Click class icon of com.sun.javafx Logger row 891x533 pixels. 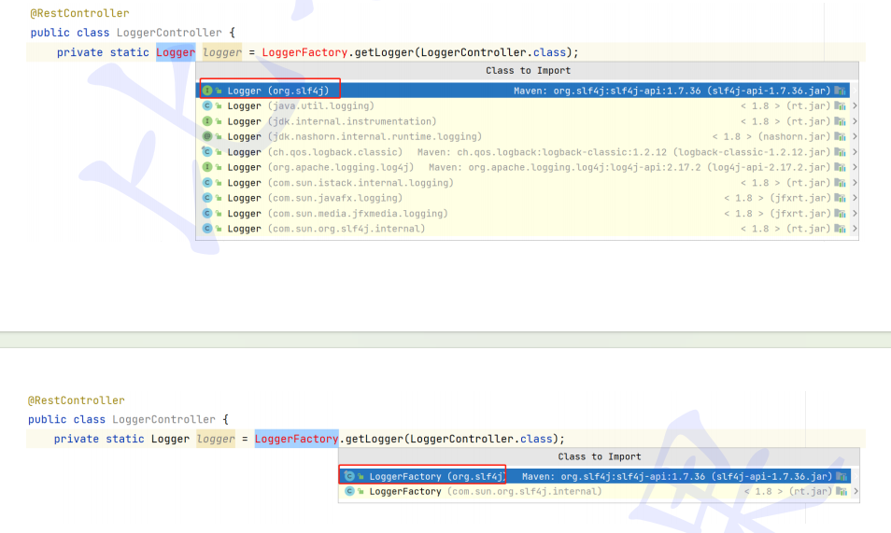pyautogui.click(x=207, y=198)
